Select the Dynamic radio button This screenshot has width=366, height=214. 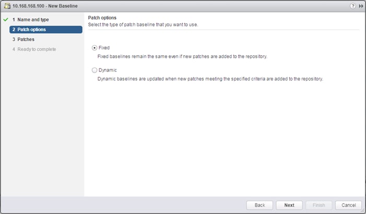coord(95,70)
